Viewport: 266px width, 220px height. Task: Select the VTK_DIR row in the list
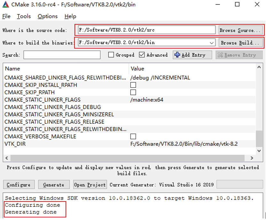point(64,144)
